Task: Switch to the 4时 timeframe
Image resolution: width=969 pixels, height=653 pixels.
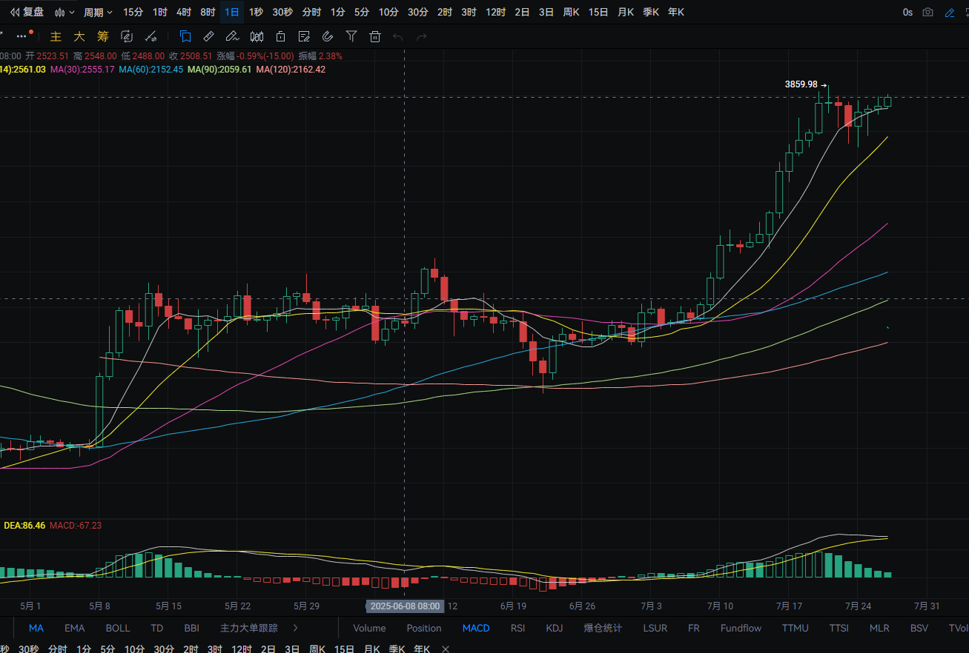Action: (x=184, y=12)
